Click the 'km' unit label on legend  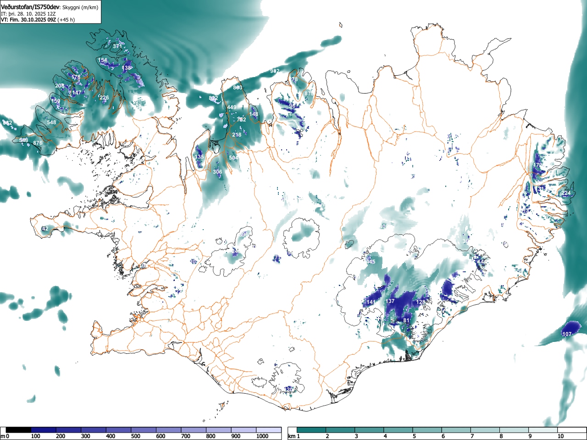click(292, 436)
